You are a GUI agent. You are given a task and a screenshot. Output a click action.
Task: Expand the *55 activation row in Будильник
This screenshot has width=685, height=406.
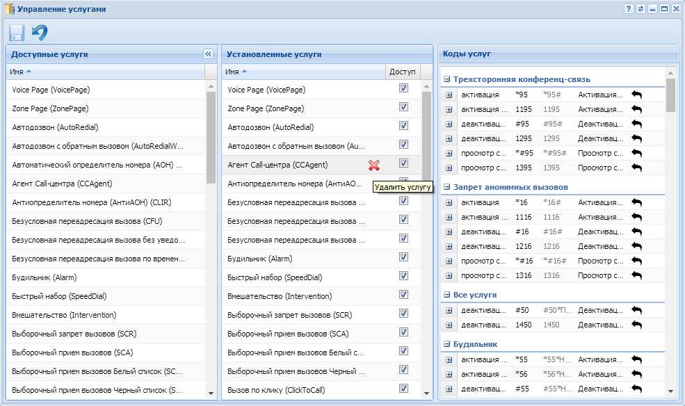pyautogui.click(x=449, y=360)
